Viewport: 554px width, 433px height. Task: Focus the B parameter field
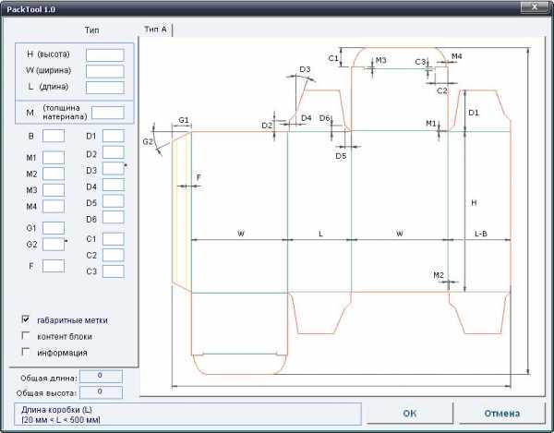(54, 137)
